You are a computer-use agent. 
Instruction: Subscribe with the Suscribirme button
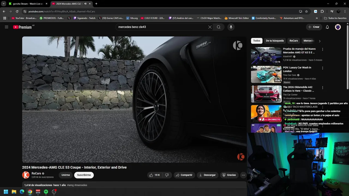pyautogui.click(x=84, y=175)
